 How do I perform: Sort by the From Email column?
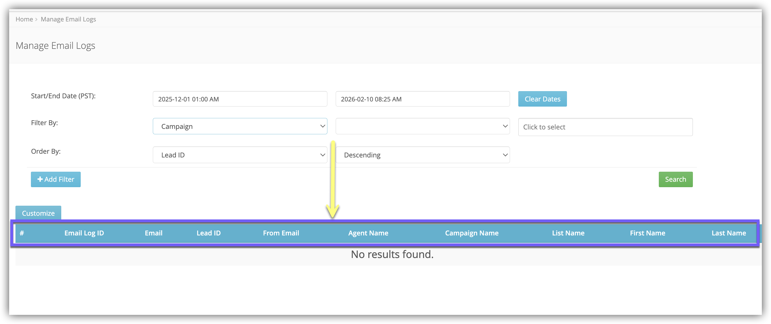click(281, 233)
